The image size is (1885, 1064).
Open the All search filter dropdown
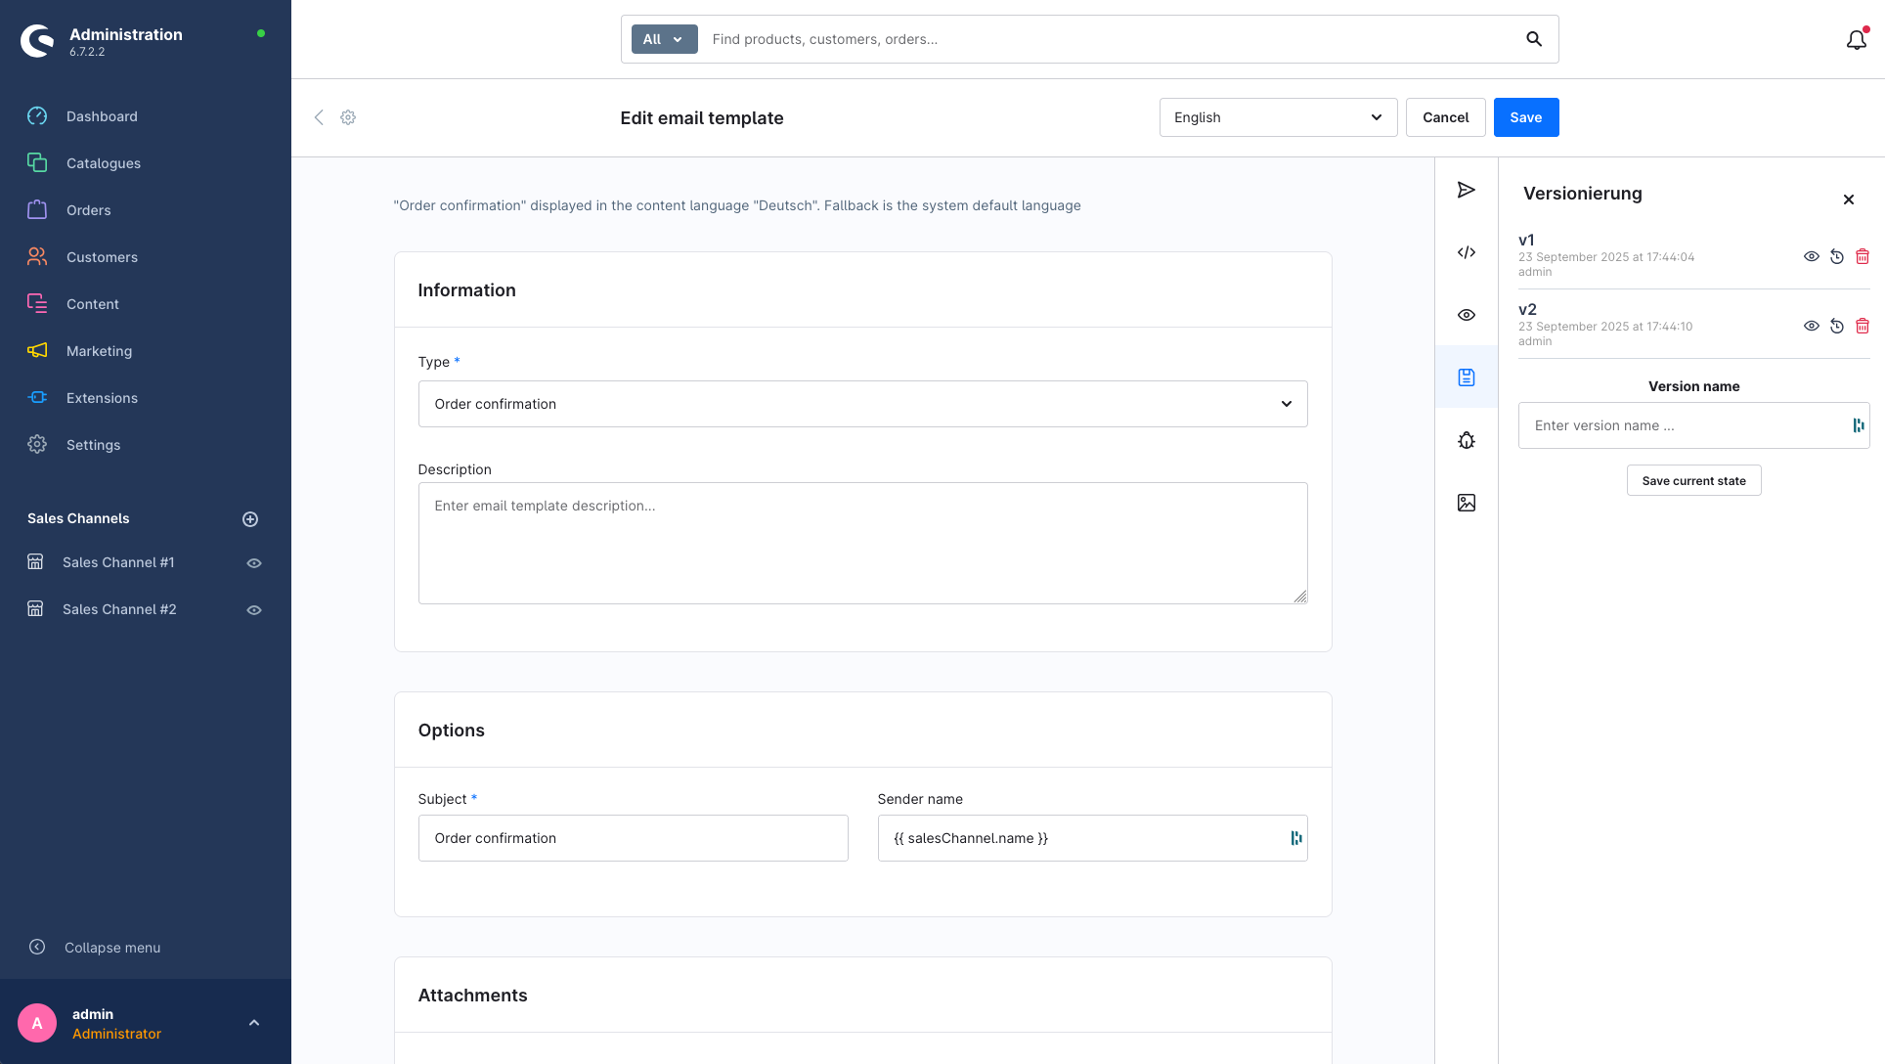(x=664, y=39)
